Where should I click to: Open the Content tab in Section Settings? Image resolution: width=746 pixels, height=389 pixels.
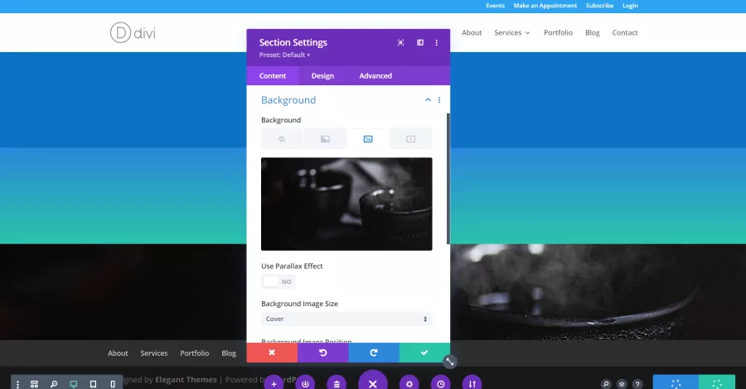click(x=273, y=76)
